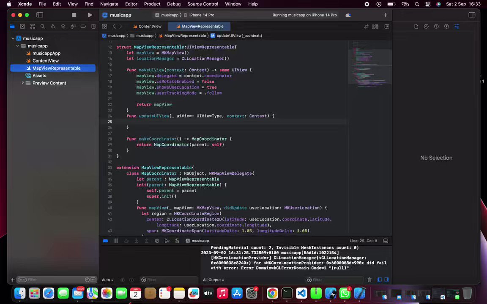The image size is (487, 304).
Task: Open editor options lines icon
Action: (375, 26)
